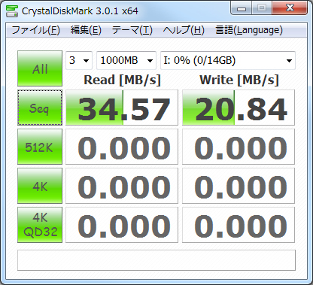Minimize the CrystalDiskMark window
Viewport: 313px width, 285px height.
click(x=242, y=8)
